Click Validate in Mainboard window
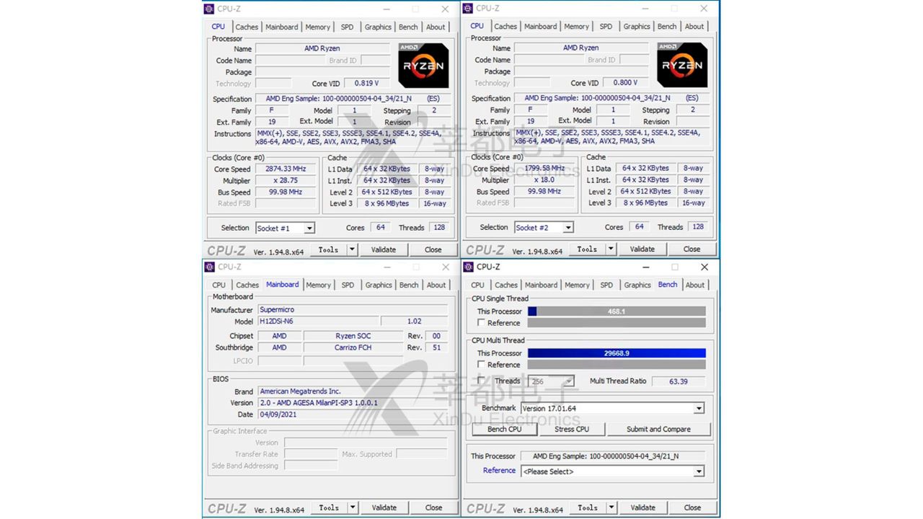Viewport: 923px width, 519px height. coord(384,507)
